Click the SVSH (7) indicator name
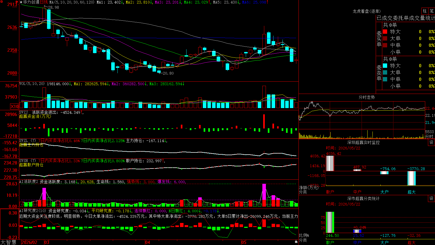 [27, 161]
